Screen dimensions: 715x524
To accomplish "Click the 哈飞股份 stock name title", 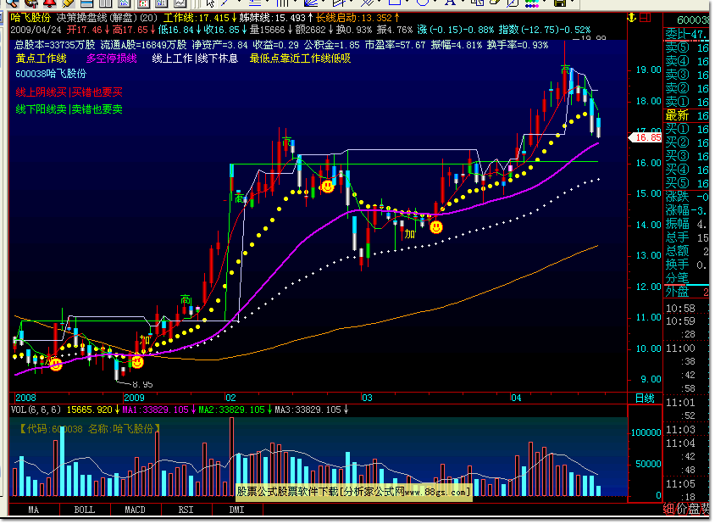I will (x=30, y=18).
